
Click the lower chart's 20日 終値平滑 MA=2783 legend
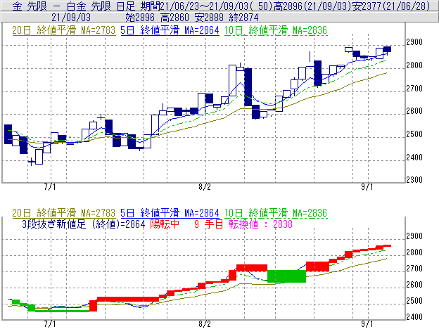(x=64, y=213)
